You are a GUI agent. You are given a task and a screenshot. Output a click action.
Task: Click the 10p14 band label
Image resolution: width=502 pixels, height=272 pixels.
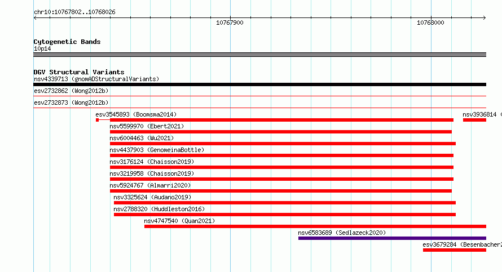click(x=42, y=48)
